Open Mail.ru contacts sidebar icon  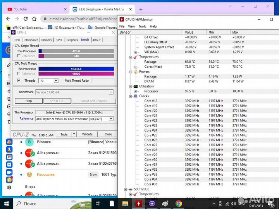9,149
